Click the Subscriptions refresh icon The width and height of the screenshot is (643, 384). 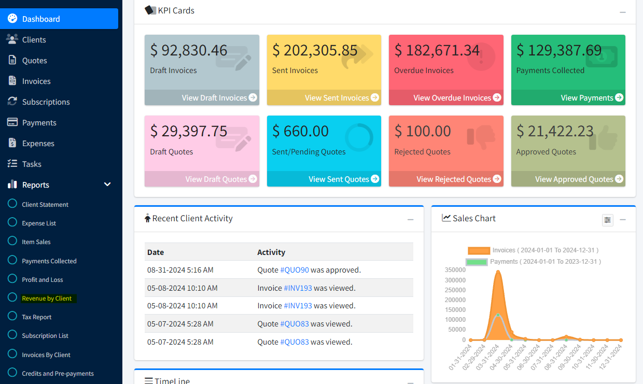pyautogui.click(x=12, y=102)
